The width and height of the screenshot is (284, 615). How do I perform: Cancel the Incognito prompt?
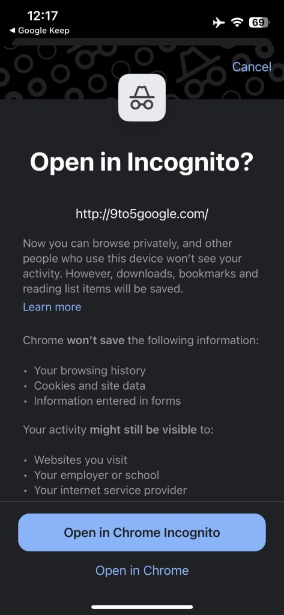(x=252, y=67)
